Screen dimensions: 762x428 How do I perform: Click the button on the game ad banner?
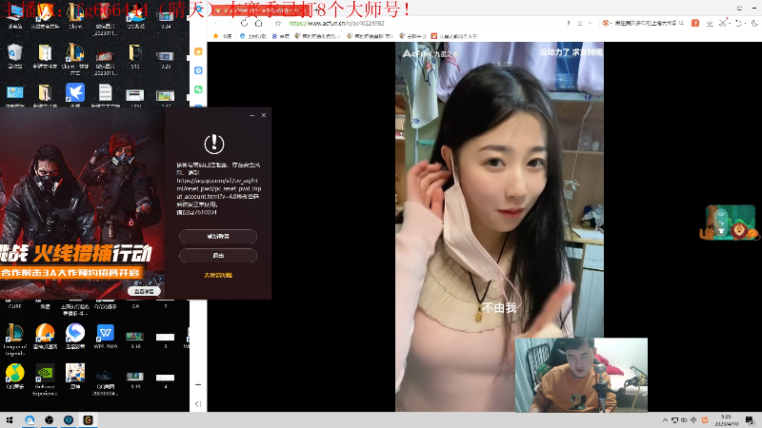(144, 291)
